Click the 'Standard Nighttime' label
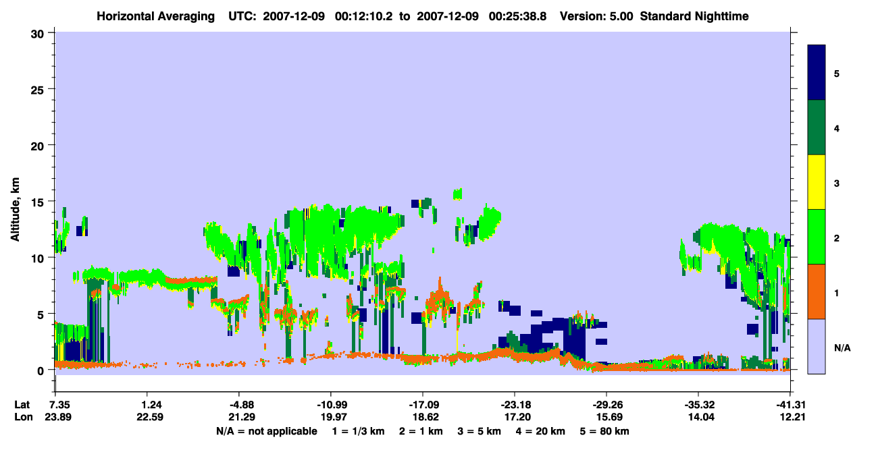This screenshot has height=450, width=878. [694, 16]
